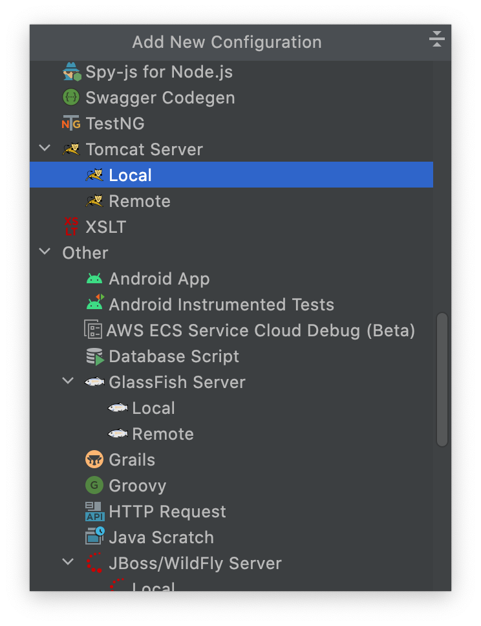Click the GlassFish Server label
481x626 pixels.
177,382
